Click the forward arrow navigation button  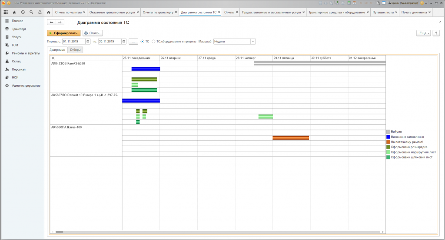pyautogui.click(x=60, y=23)
